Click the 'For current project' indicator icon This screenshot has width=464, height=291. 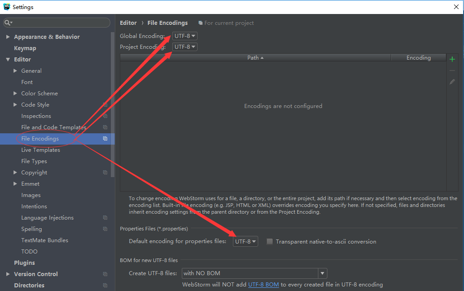[200, 23]
